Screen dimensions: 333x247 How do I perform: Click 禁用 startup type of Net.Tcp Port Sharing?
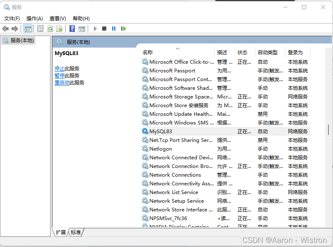[x=263, y=140]
